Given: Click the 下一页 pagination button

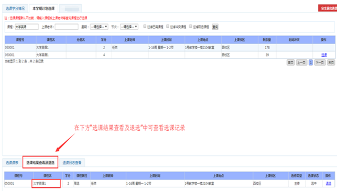Looking at the screenshot, I should (320, 62).
